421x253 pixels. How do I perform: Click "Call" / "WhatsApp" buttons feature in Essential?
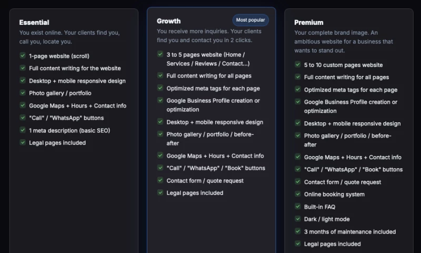66,118
